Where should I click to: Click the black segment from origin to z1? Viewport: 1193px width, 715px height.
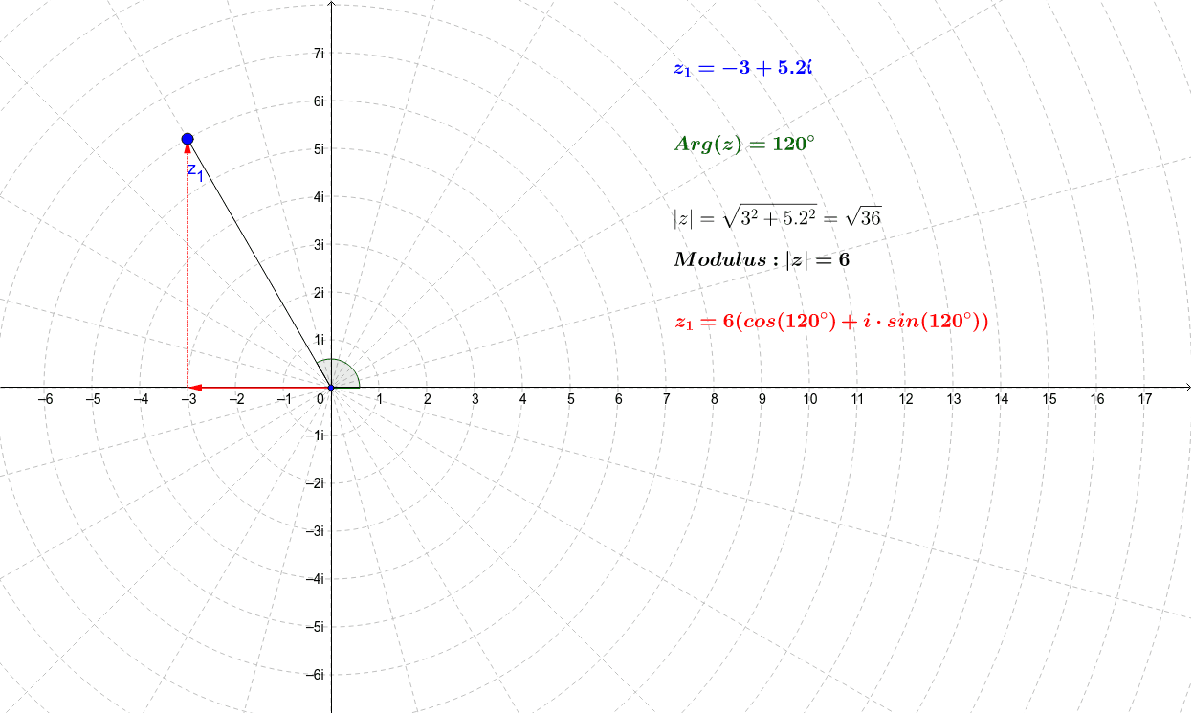[x=259, y=263]
